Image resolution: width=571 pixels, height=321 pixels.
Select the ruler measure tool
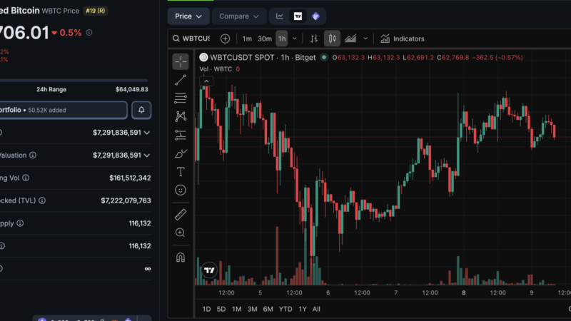(x=181, y=215)
